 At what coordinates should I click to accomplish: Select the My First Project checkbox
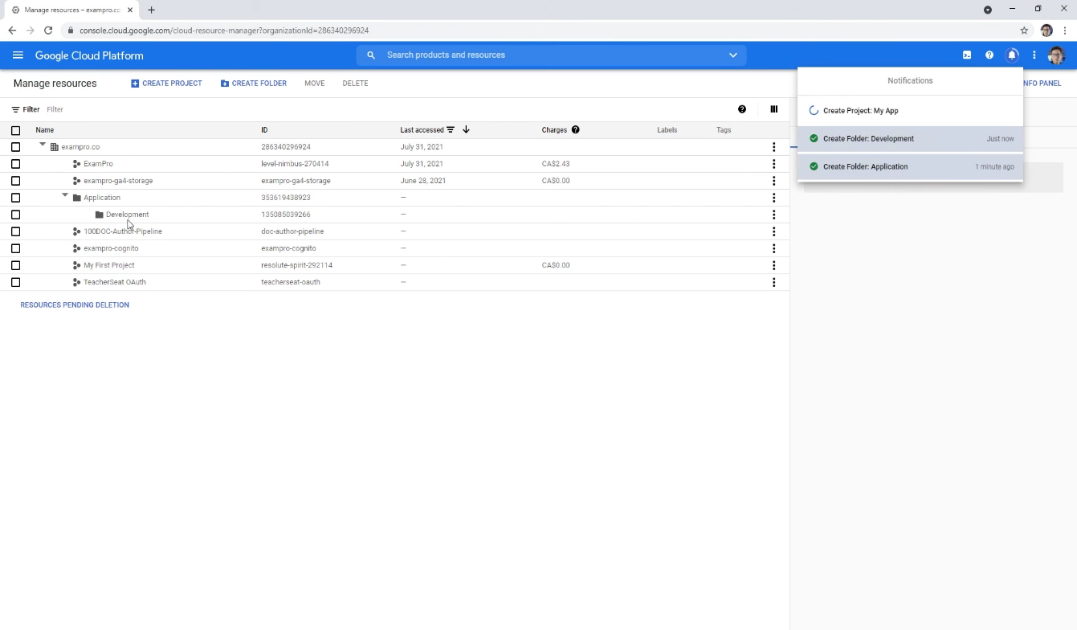click(x=15, y=265)
